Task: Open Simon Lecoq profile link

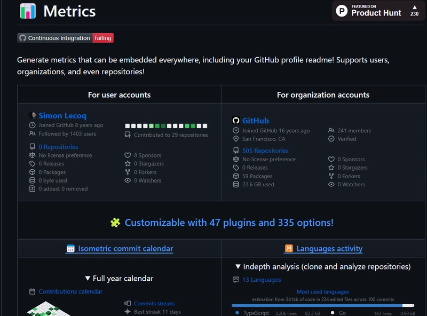Action: point(62,115)
